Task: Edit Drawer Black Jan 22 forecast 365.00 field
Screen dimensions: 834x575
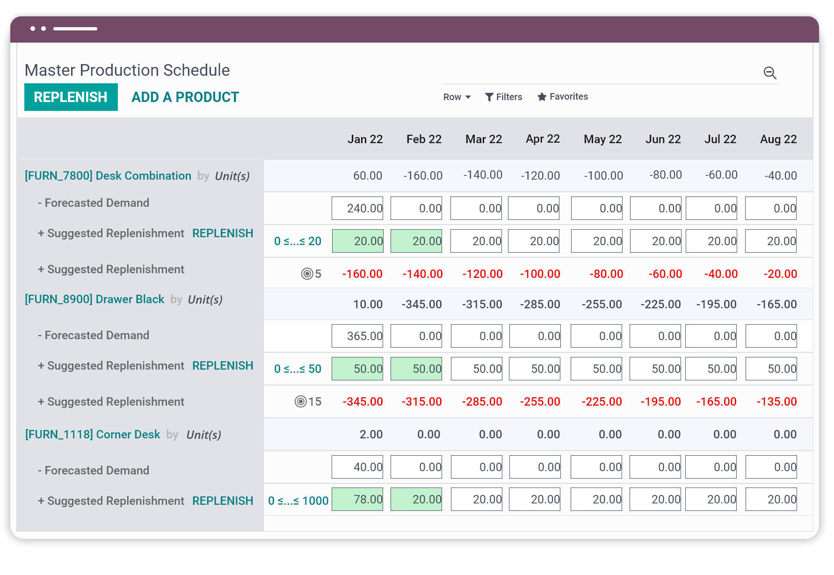Action: tap(357, 336)
